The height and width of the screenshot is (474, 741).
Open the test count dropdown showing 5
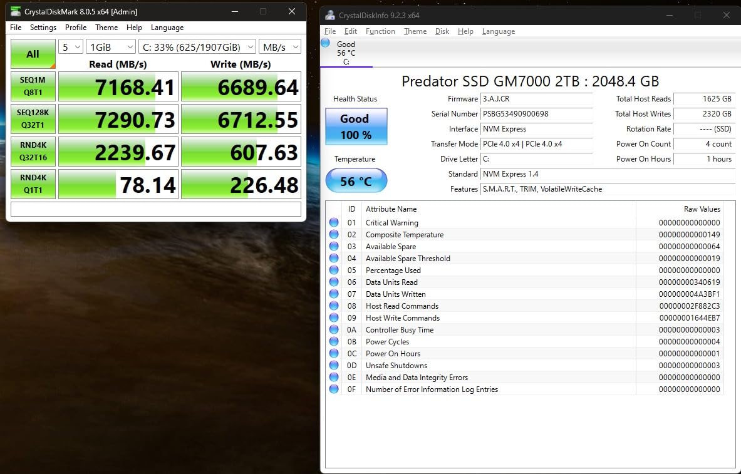pyautogui.click(x=70, y=47)
